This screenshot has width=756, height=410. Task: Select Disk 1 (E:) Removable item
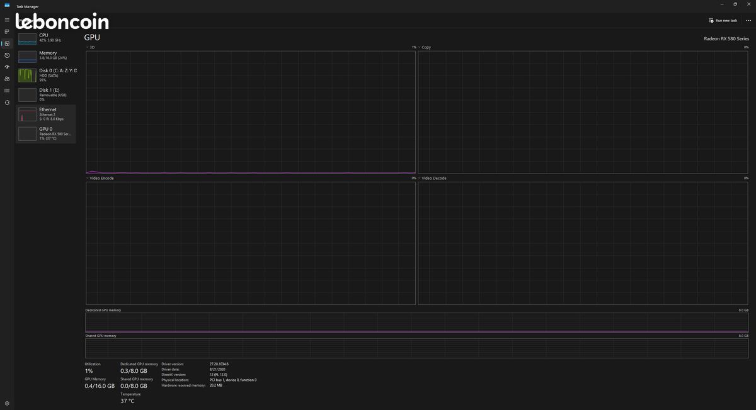45,94
